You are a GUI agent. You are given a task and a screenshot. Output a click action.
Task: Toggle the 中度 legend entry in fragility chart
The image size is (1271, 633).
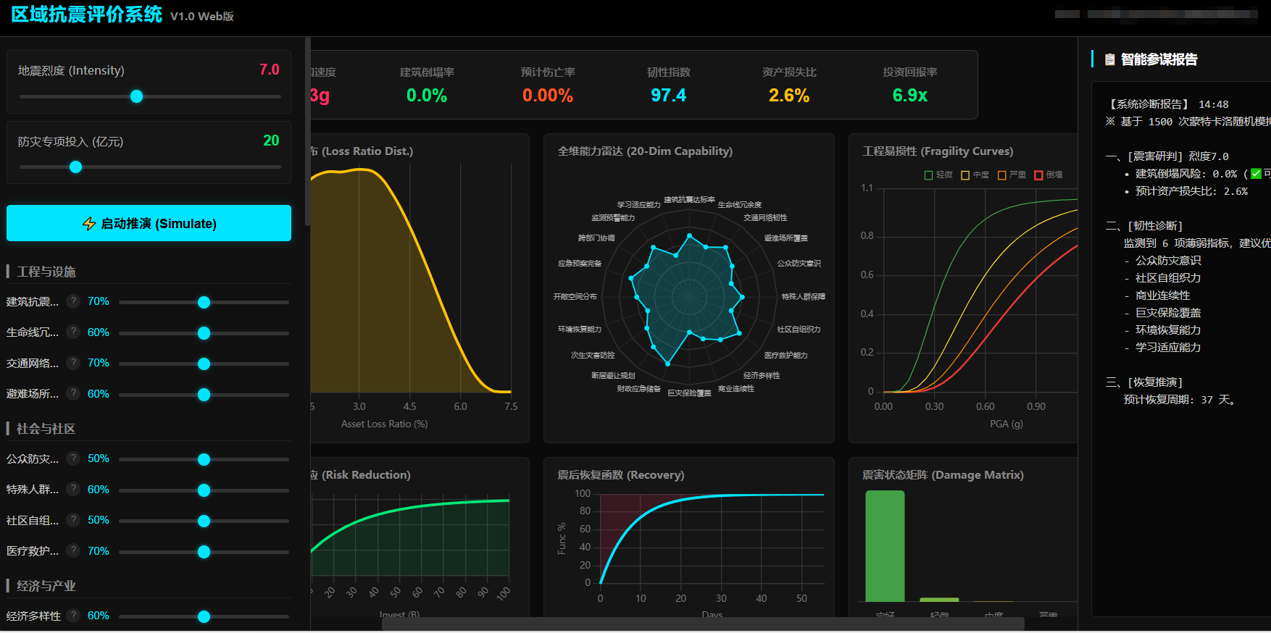pos(975,175)
